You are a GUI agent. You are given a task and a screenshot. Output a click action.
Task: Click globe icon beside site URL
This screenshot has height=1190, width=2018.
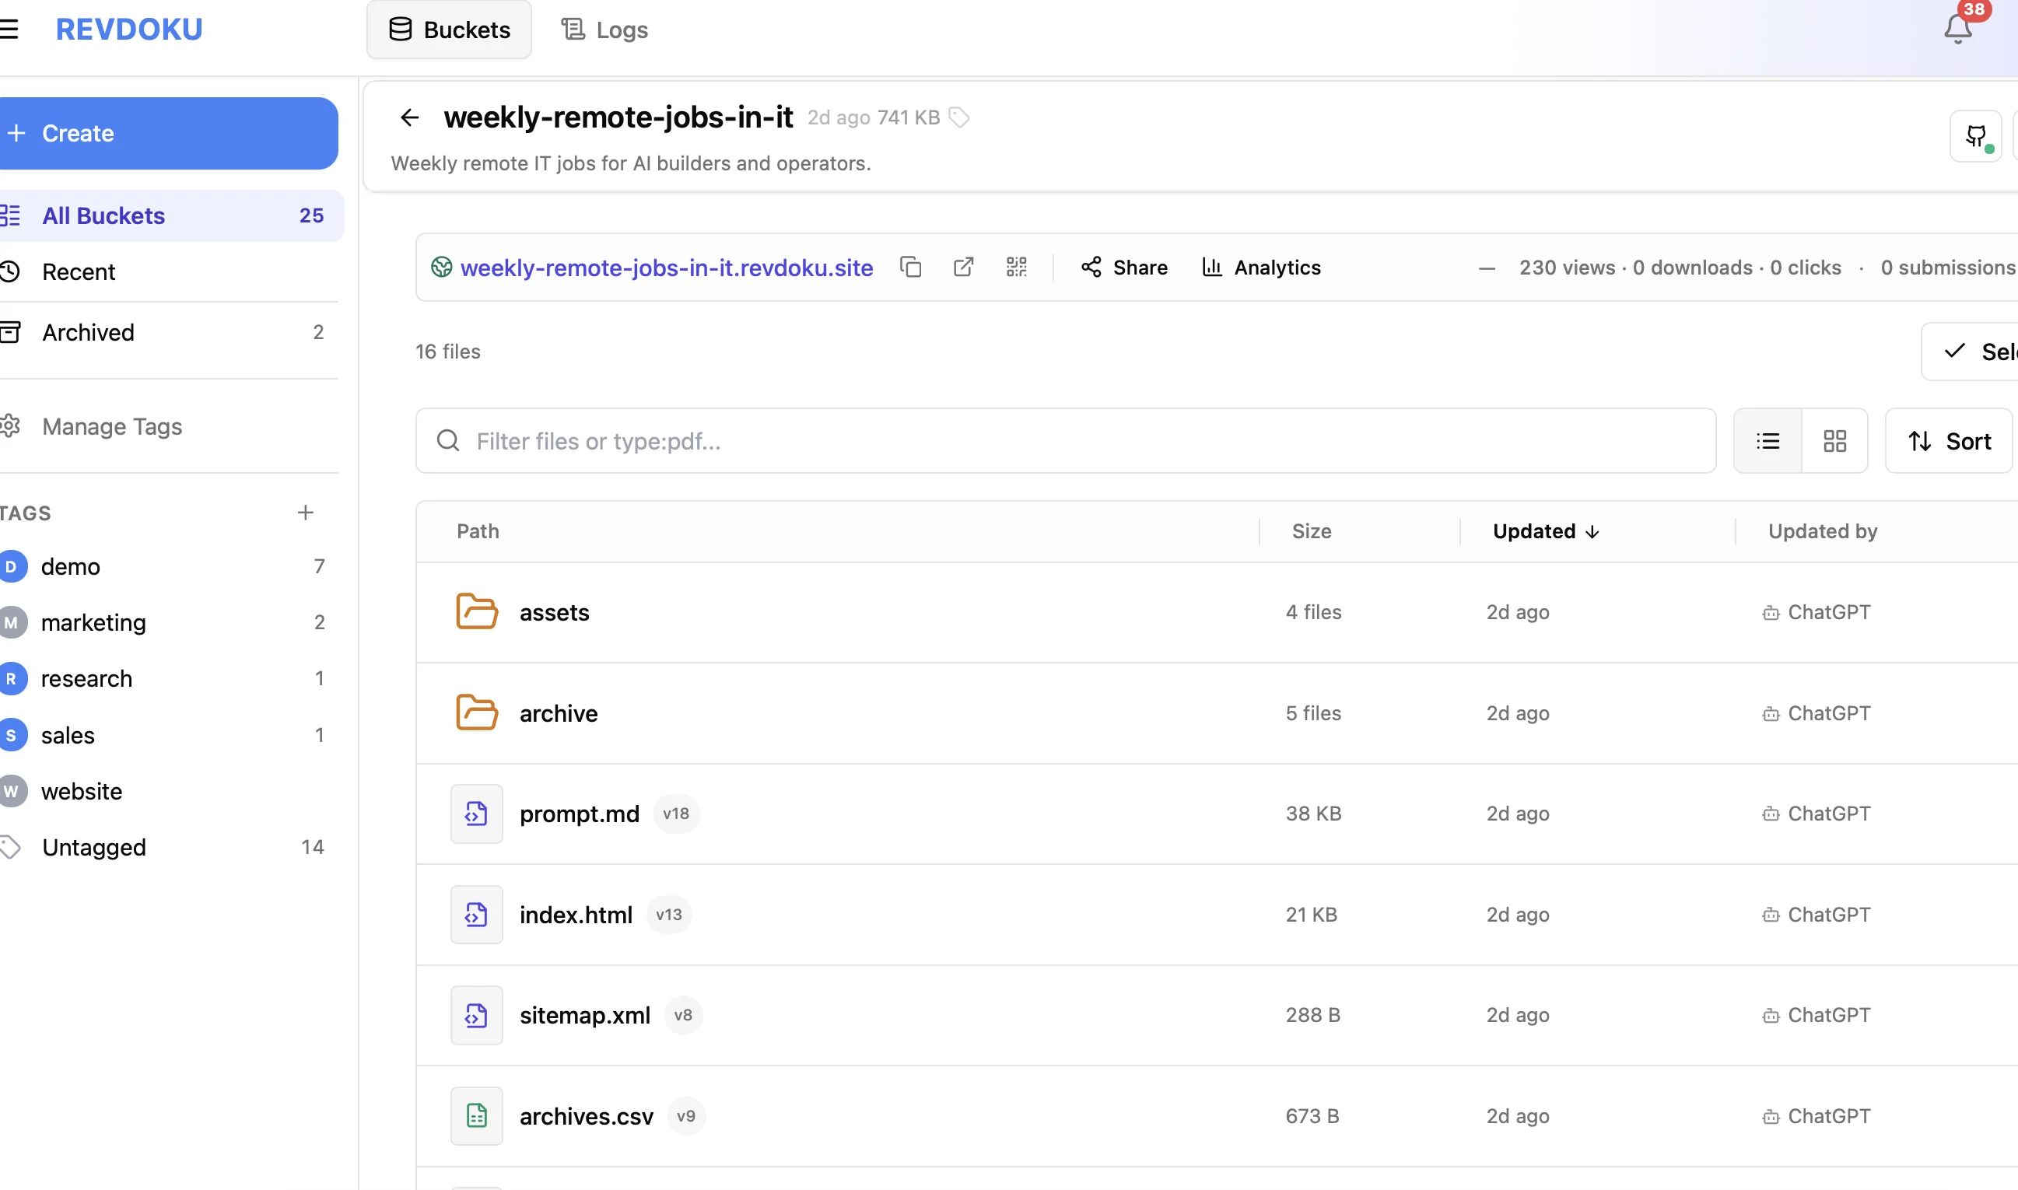point(441,267)
